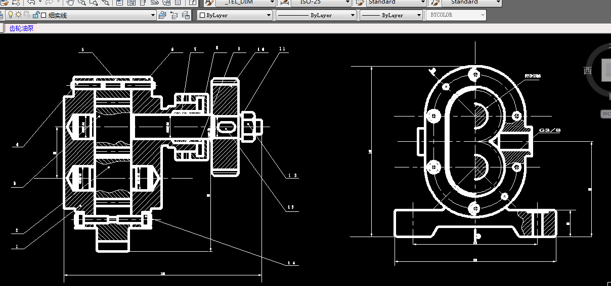This screenshot has width=611, height=286.
Task: Select the R10H7/h6 dimension text
Action: [533, 76]
